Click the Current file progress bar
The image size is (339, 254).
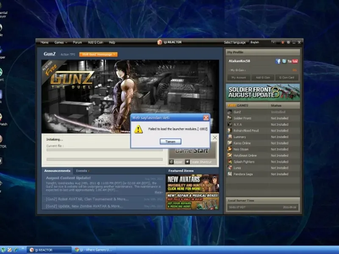(x=104, y=150)
